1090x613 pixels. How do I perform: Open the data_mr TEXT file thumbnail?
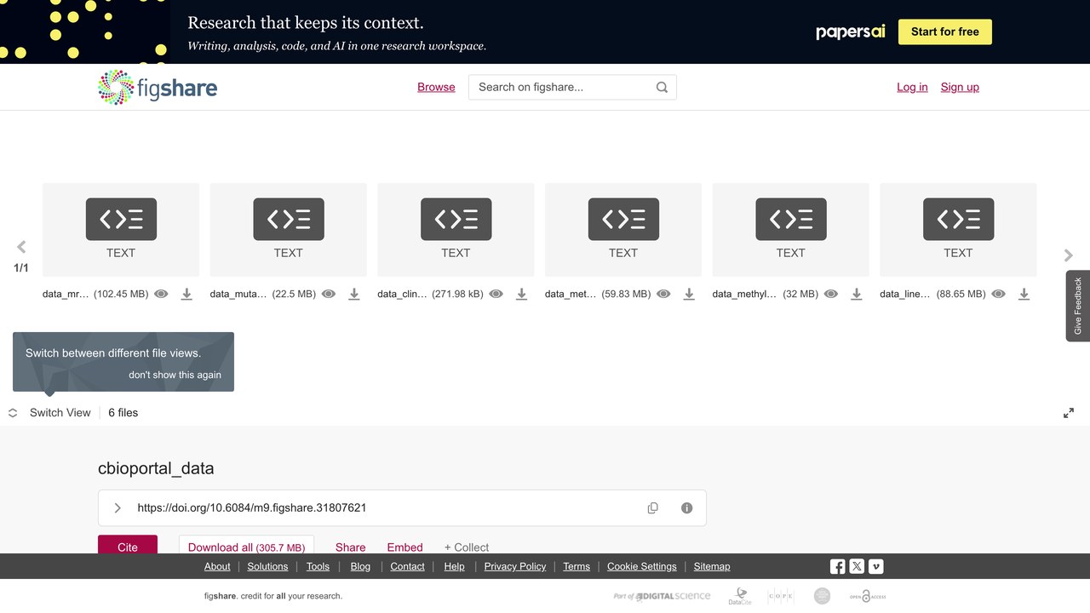(121, 230)
